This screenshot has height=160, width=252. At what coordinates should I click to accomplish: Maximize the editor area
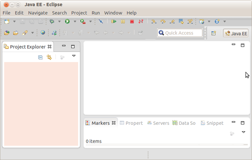coord(242,45)
